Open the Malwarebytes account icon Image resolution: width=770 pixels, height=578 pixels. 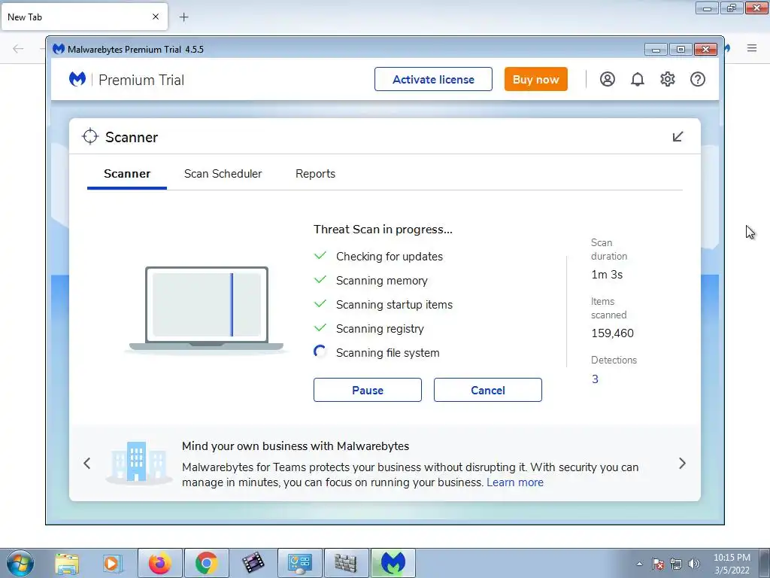click(x=607, y=79)
